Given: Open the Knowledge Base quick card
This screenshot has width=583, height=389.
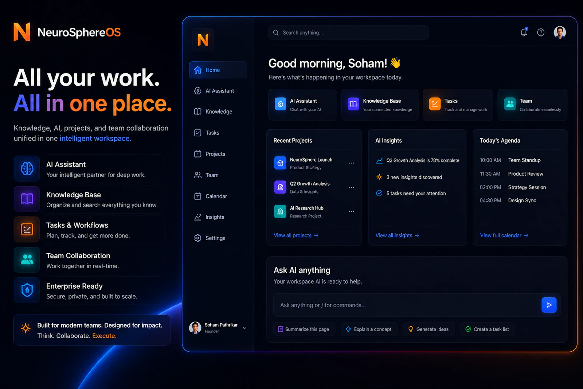Looking at the screenshot, I should pos(380,105).
